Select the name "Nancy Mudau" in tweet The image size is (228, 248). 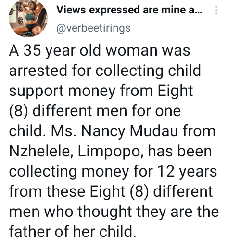(130, 131)
